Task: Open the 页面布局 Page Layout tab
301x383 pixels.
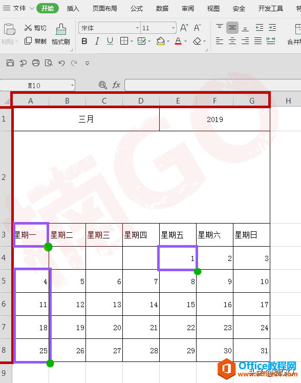Action: tap(105, 9)
